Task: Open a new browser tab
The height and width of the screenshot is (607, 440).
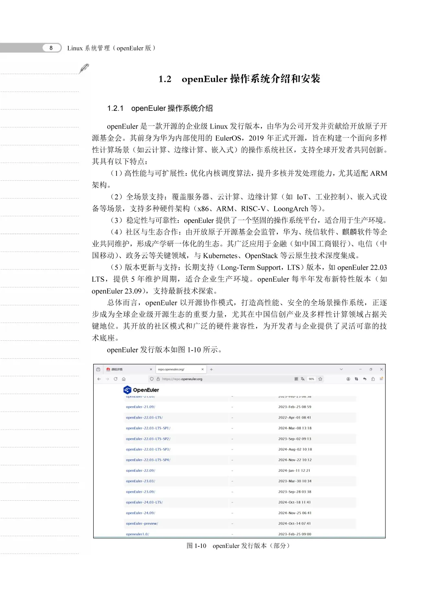Action: point(211,369)
